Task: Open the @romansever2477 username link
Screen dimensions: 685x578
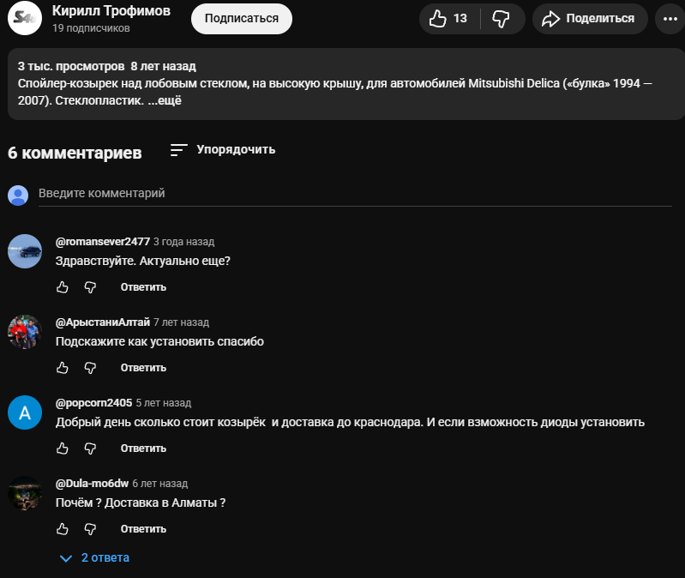Action: click(102, 242)
